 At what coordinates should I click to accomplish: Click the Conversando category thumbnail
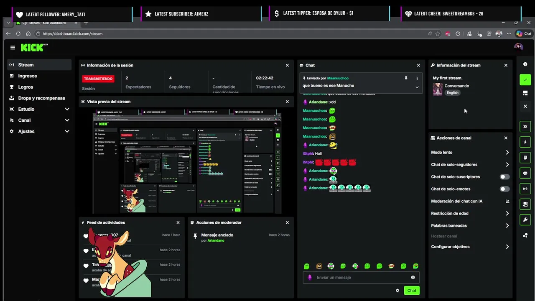(438, 89)
